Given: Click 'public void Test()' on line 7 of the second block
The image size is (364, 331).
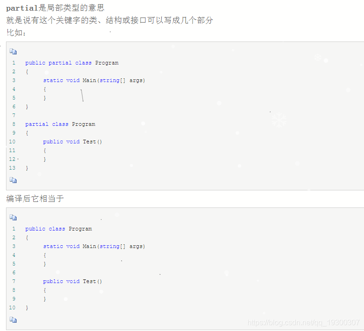Looking at the screenshot, I should (72, 281).
